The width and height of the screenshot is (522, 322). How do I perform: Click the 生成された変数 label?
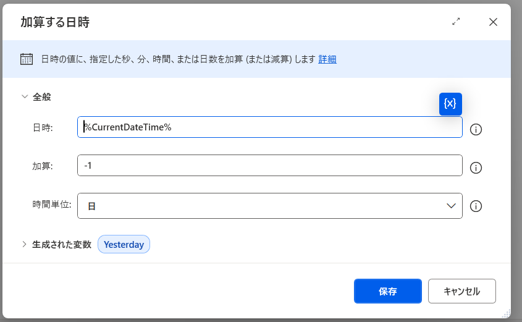click(62, 244)
